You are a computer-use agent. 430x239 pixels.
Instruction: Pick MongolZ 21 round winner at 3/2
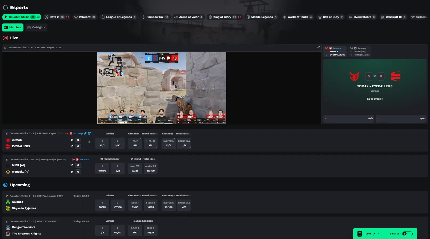118,169
